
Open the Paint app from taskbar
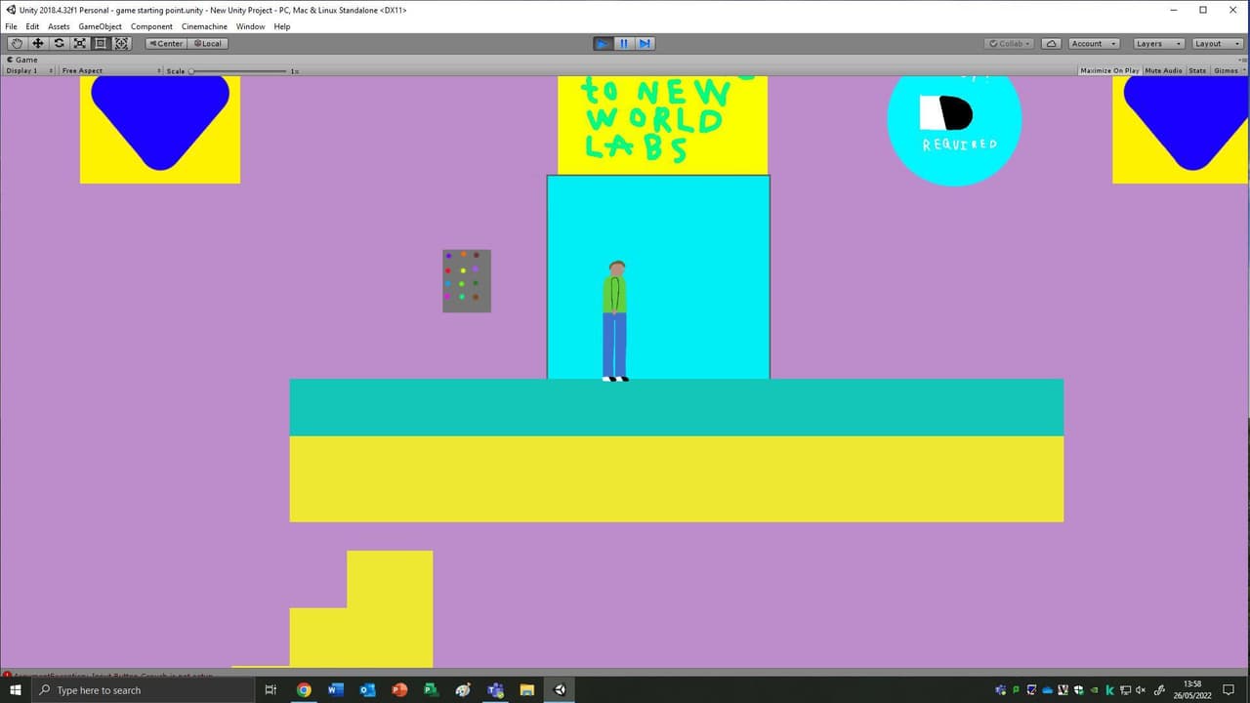[463, 690]
